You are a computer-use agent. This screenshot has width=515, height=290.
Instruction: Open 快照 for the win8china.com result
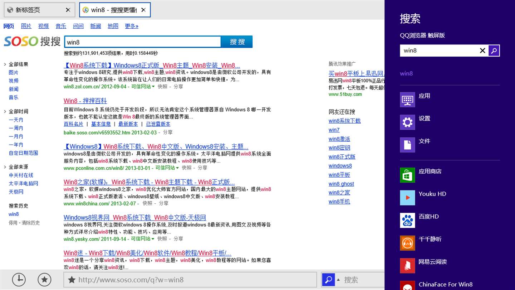tap(147, 203)
